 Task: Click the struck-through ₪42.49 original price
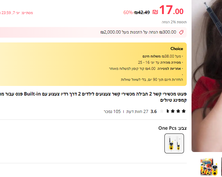click(x=142, y=12)
